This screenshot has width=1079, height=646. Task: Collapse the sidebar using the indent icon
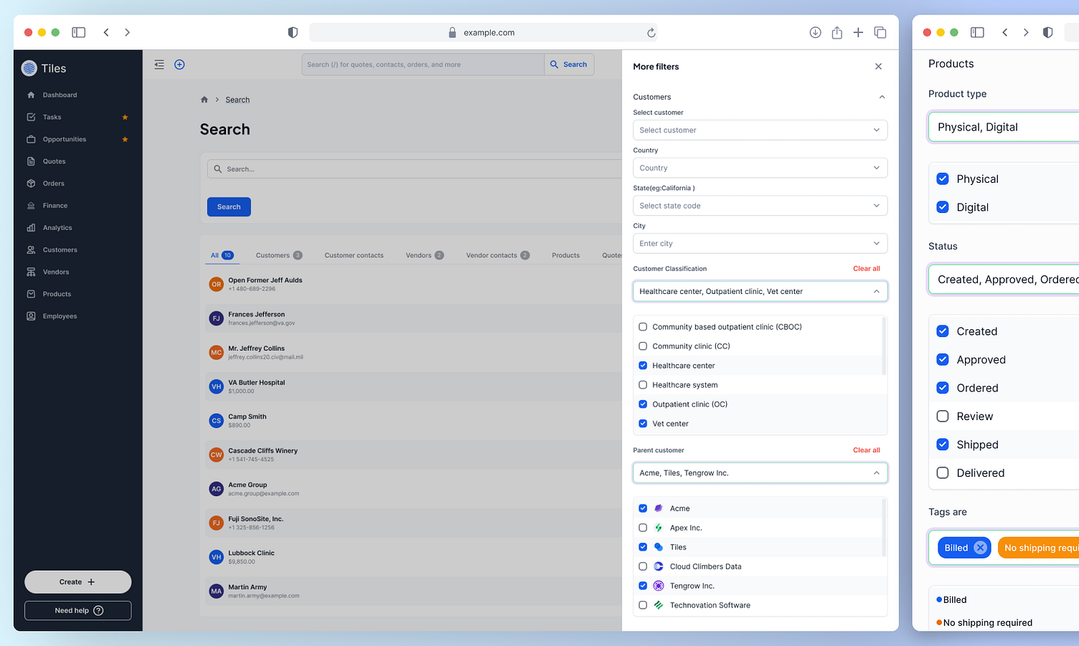[159, 64]
